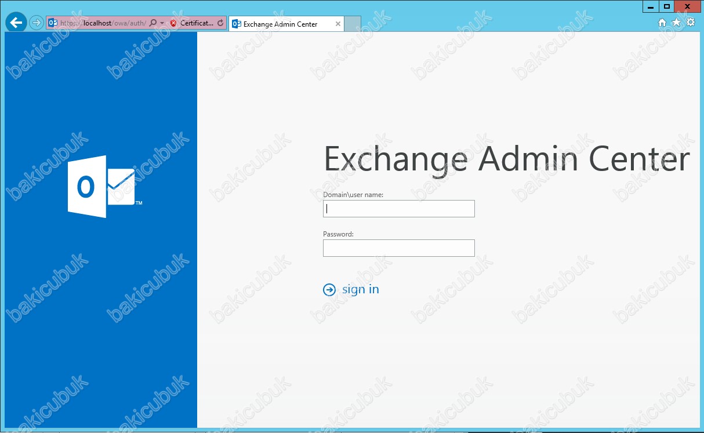Close the Internet Explorer window
Screen dimensions: 704x433
point(688,6)
